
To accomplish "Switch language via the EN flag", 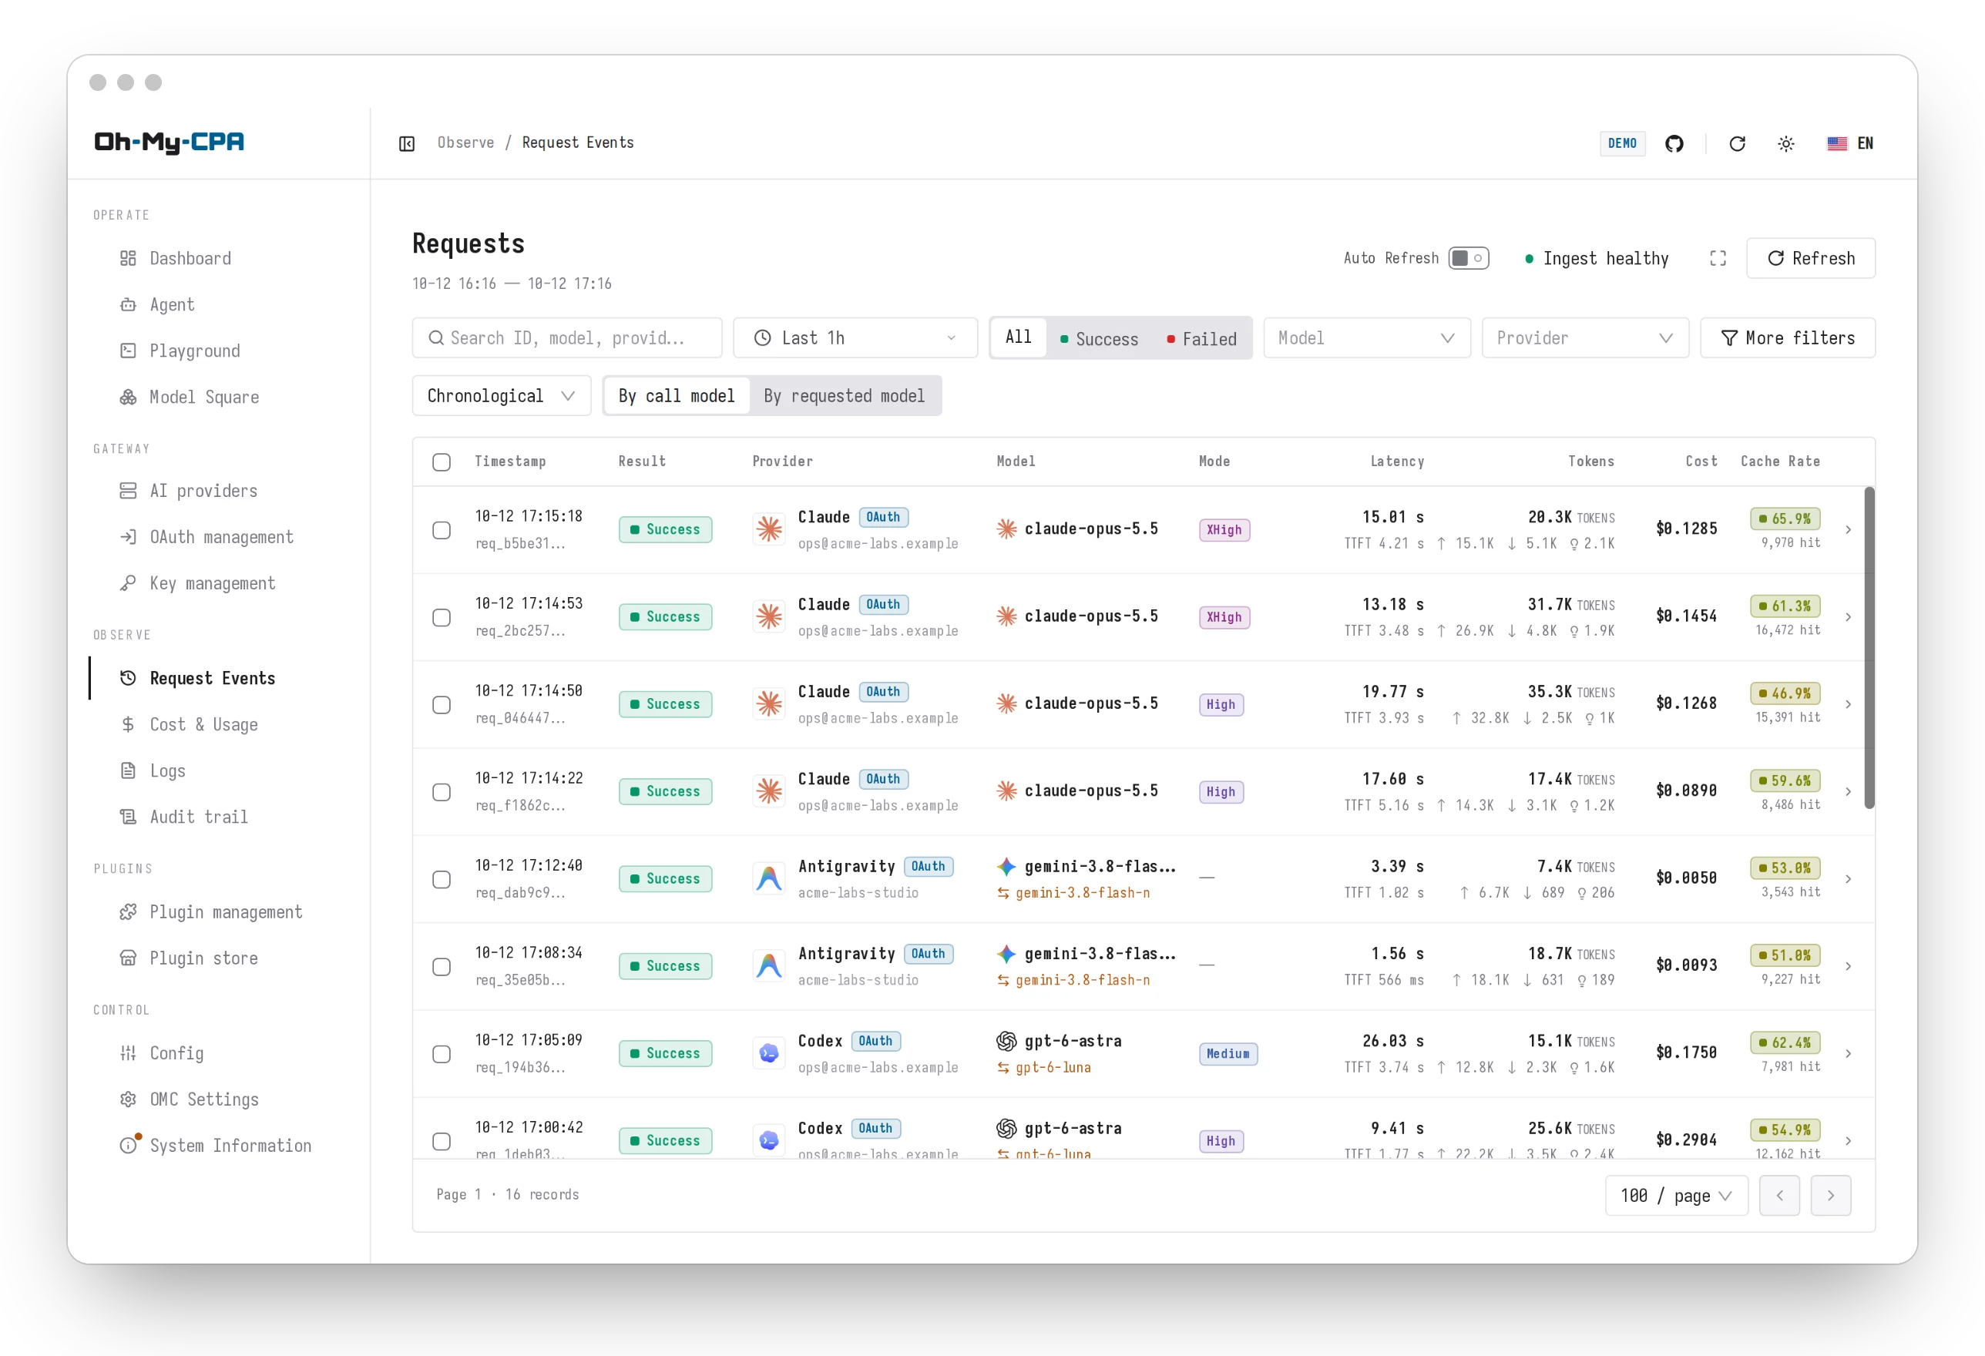I will tap(1849, 143).
